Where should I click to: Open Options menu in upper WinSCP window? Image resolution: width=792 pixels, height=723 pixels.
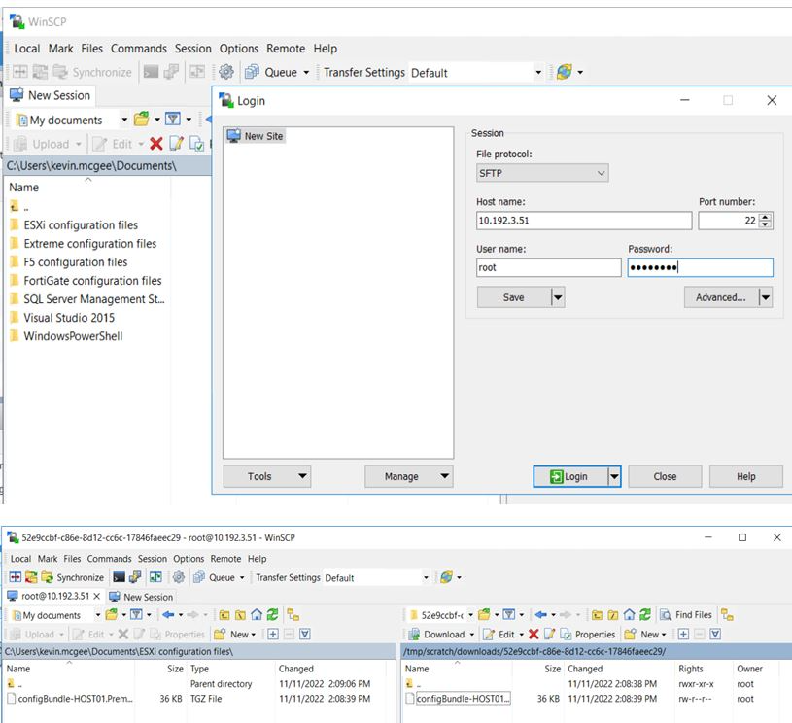238,49
